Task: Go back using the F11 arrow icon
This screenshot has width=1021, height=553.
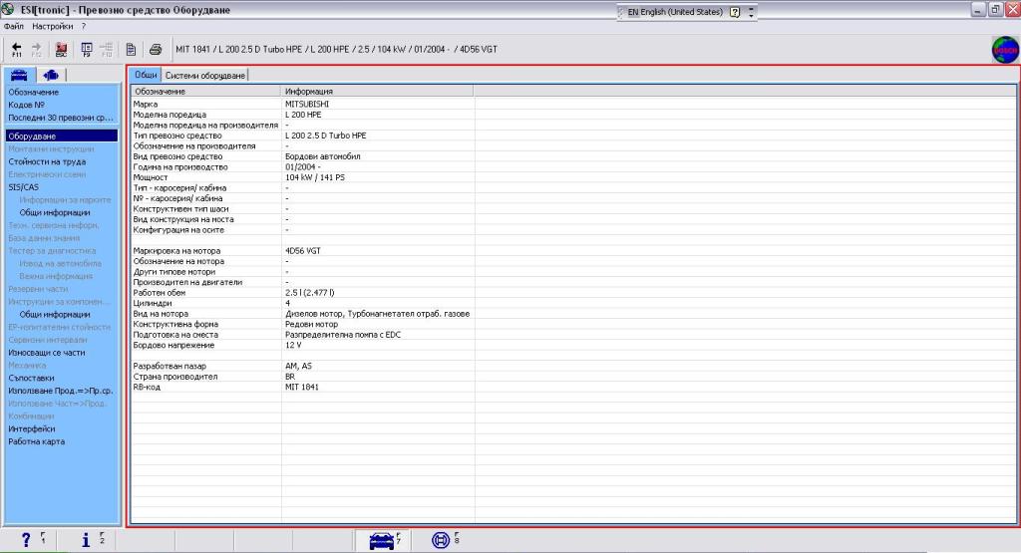Action: click(x=17, y=50)
